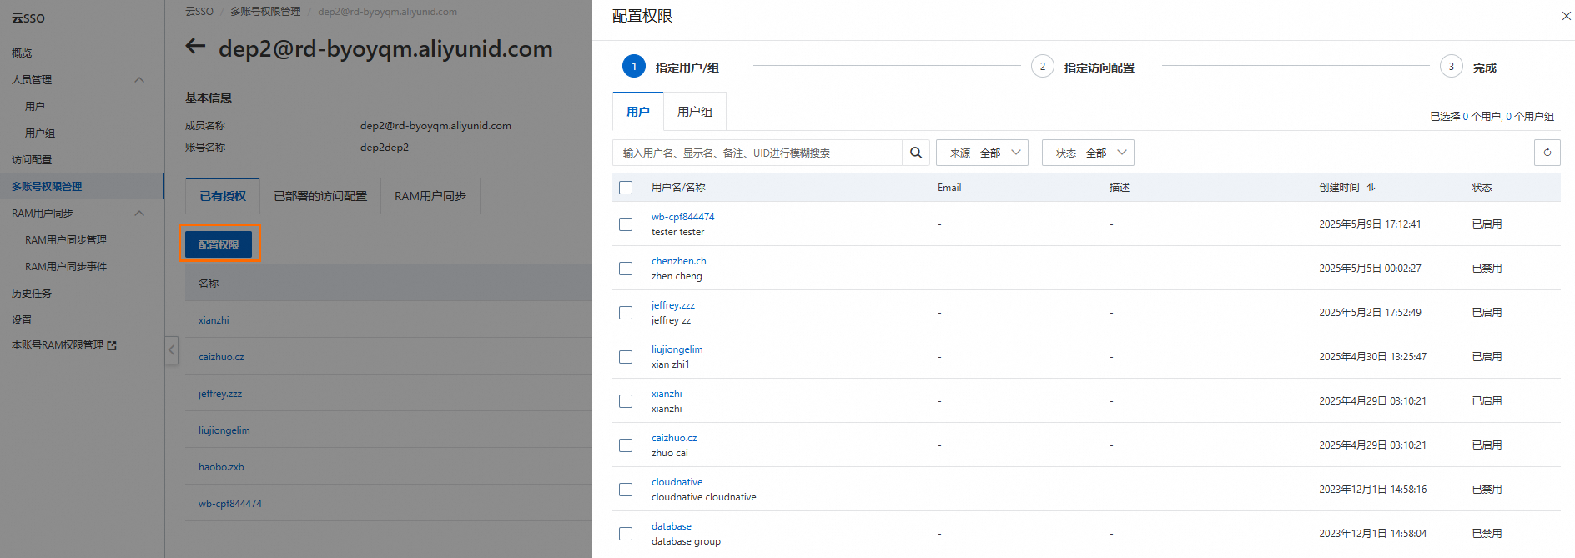This screenshot has height=558, width=1575.
Task: Open cloudnative user link
Action: click(x=677, y=482)
